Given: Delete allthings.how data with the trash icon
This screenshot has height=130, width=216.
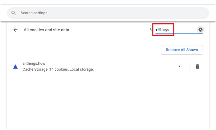Looking at the screenshot, I should coord(197,66).
